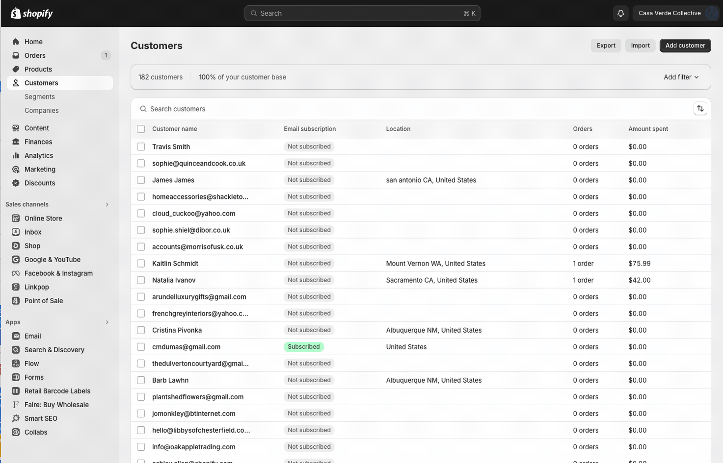Expand the Sales channels section
The width and height of the screenshot is (723, 463).
pos(107,204)
